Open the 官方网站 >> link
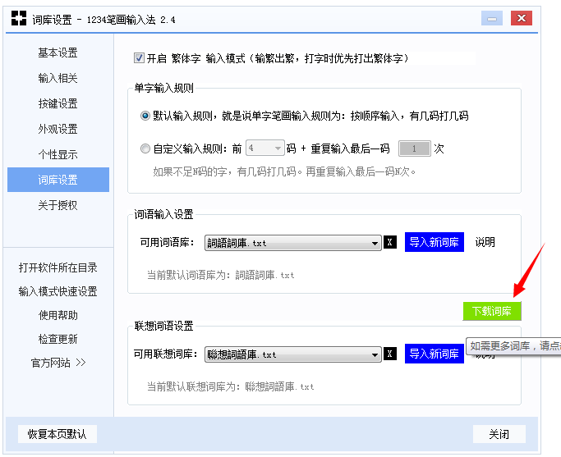Screen dimensions: 561x457 pyautogui.click(x=57, y=363)
